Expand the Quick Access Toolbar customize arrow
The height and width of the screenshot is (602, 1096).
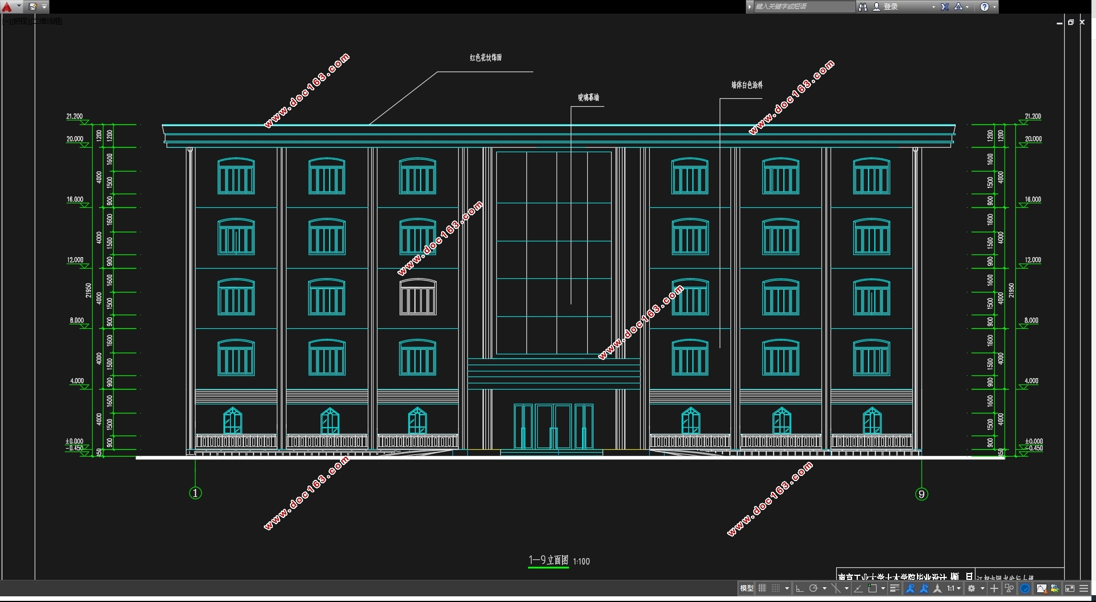pyautogui.click(x=44, y=7)
